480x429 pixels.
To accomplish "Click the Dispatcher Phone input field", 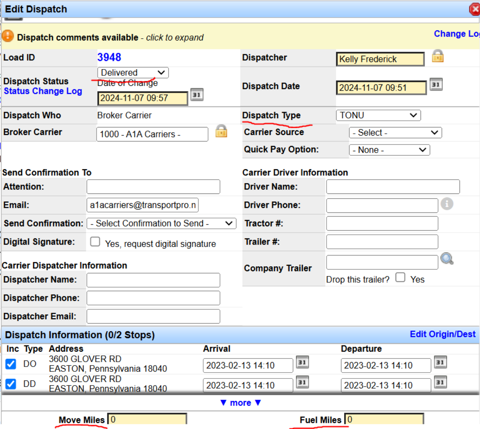I will tap(153, 298).
